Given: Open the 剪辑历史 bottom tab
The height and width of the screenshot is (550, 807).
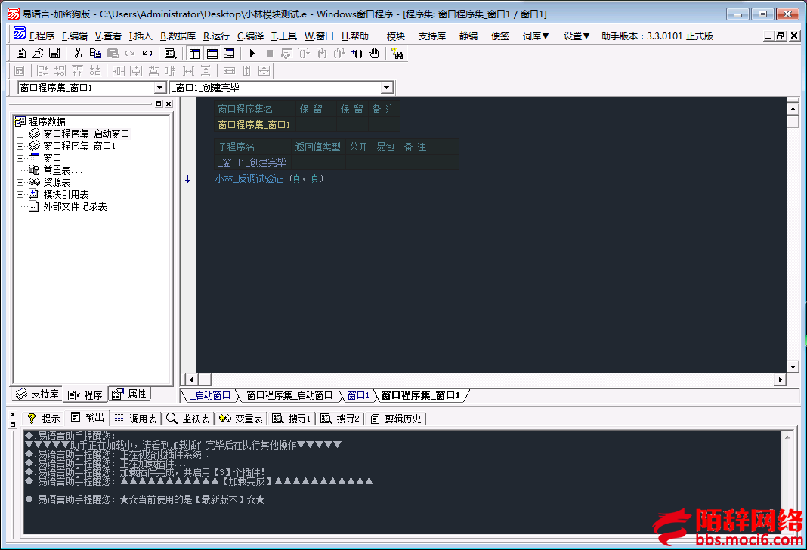Looking at the screenshot, I should 395,419.
